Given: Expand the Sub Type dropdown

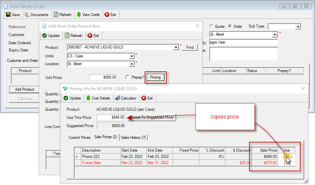Looking at the screenshot, I should pos(298,27).
